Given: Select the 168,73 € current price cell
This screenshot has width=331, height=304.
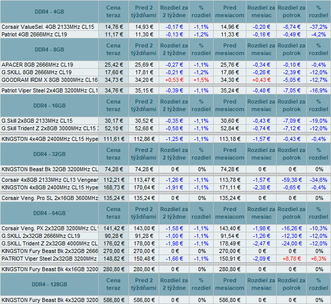Looking at the screenshot, I should [113, 188].
